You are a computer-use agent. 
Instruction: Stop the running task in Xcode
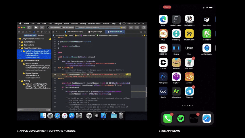[x=42, y=27]
